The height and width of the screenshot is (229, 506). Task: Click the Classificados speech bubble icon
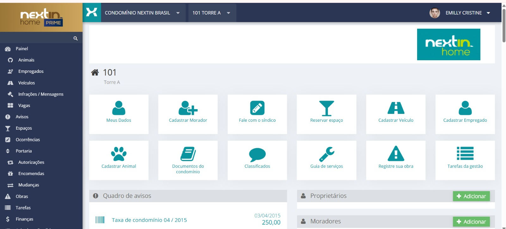click(257, 155)
